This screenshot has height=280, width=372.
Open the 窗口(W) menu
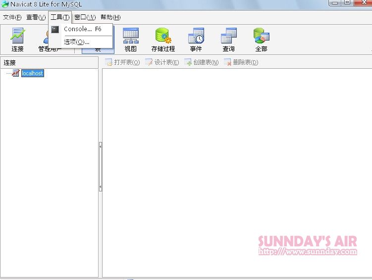(x=85, y=17)
